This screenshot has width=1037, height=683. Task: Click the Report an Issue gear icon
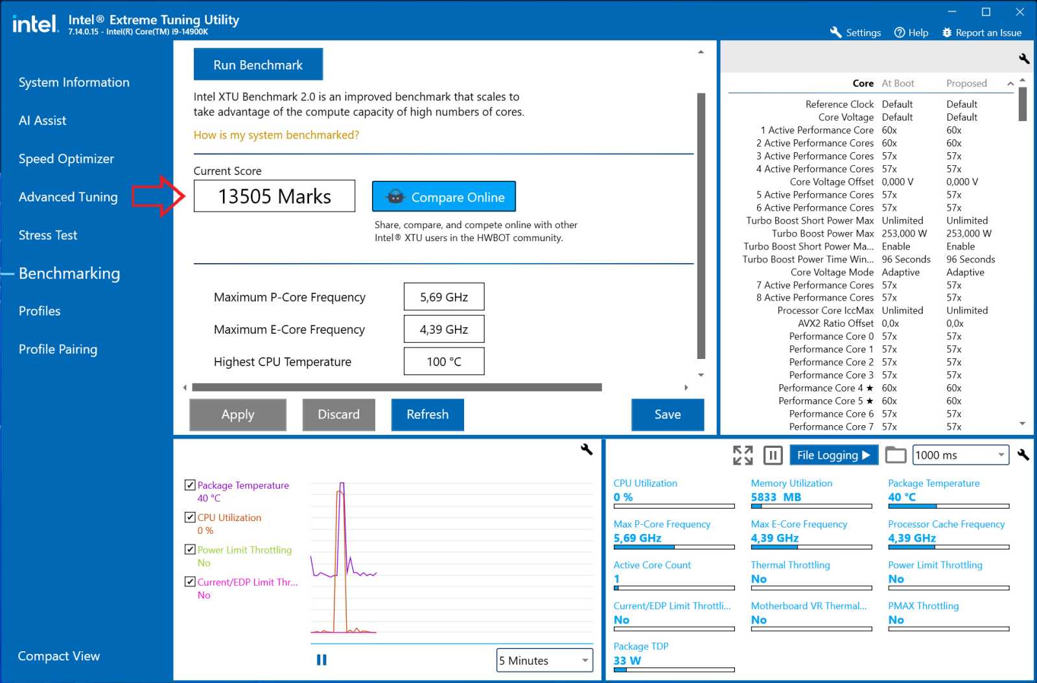click(947, 32)
